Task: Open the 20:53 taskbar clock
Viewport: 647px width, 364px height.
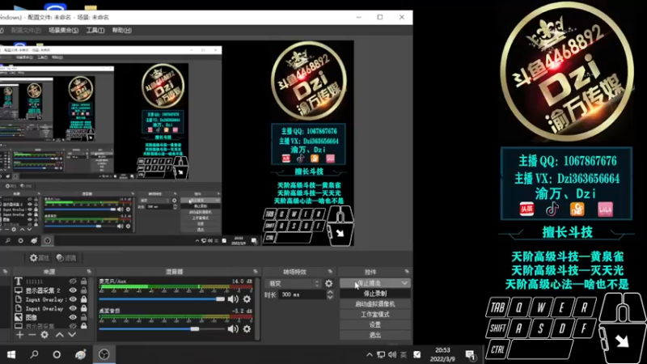Action: coord(442,354)
